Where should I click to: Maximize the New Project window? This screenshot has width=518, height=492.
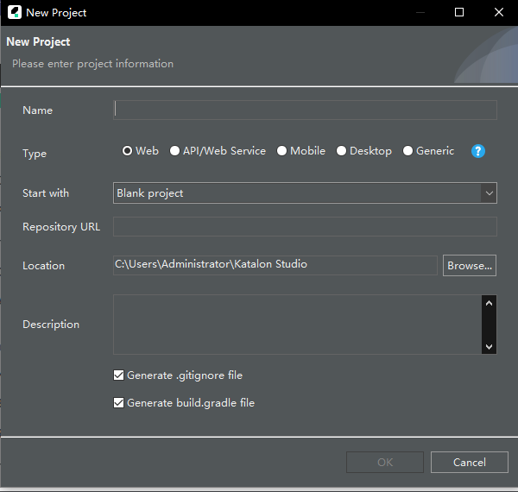tap(459, 12)
